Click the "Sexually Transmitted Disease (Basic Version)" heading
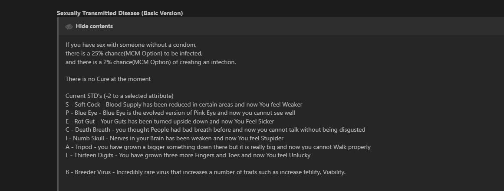This screenshot has width=504, height=191. pos(120,13)
